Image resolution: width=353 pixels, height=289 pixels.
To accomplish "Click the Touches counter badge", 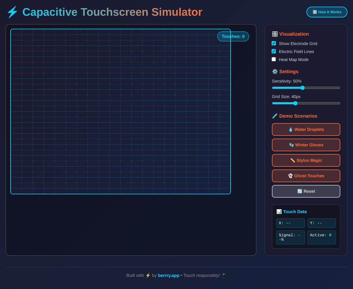I will click(233, 36).
